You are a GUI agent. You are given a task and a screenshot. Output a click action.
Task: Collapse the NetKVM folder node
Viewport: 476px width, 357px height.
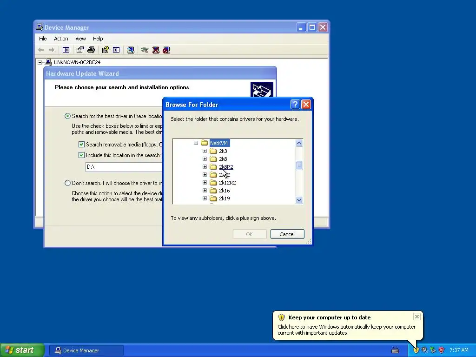pos(196,143)
